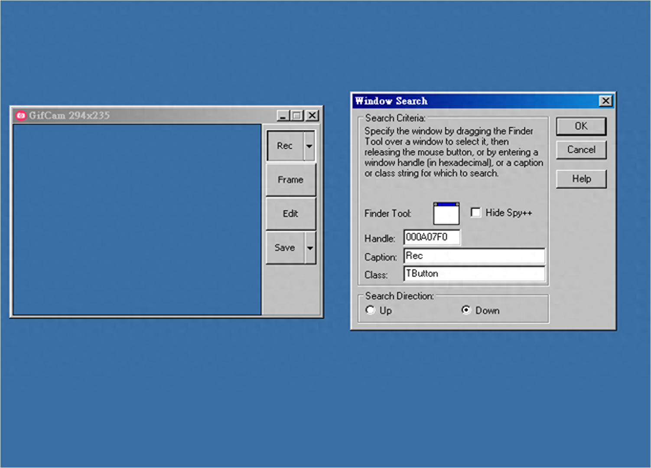Open the Save button dropdown arrow
Screen dimensions: 651x468
(310, 248)
